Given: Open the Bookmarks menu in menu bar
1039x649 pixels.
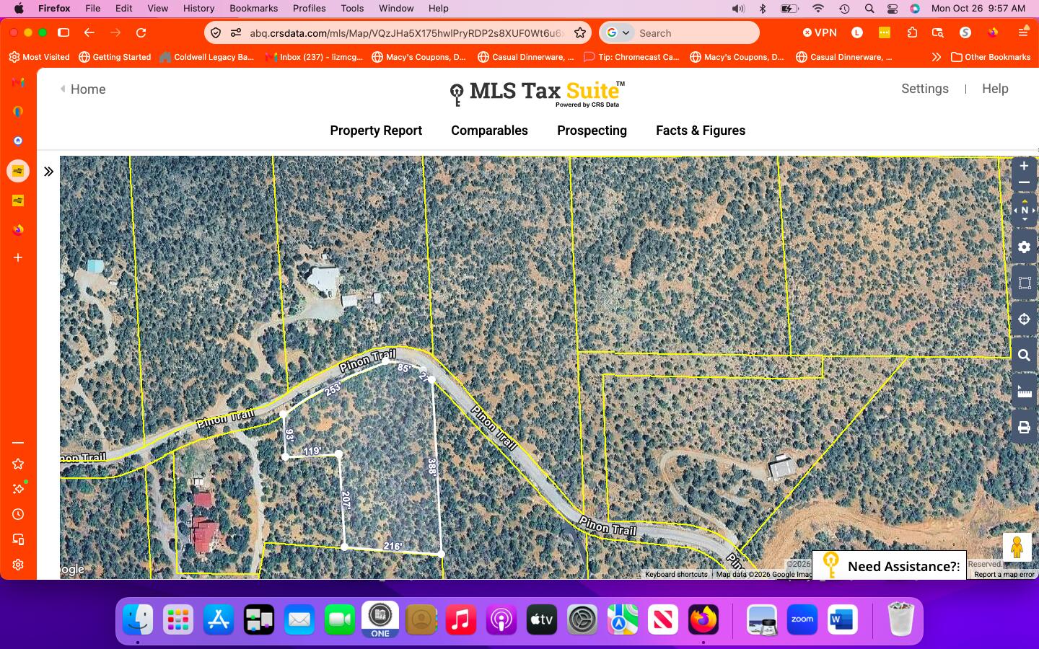Looking at the screenshot, I should click(253, 8).
